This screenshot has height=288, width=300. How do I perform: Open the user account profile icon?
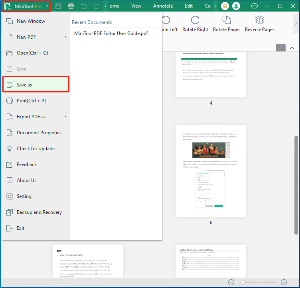(236, 6)
